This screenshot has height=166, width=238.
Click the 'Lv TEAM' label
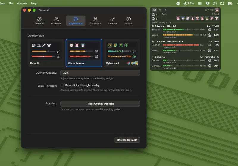[213, 26]
